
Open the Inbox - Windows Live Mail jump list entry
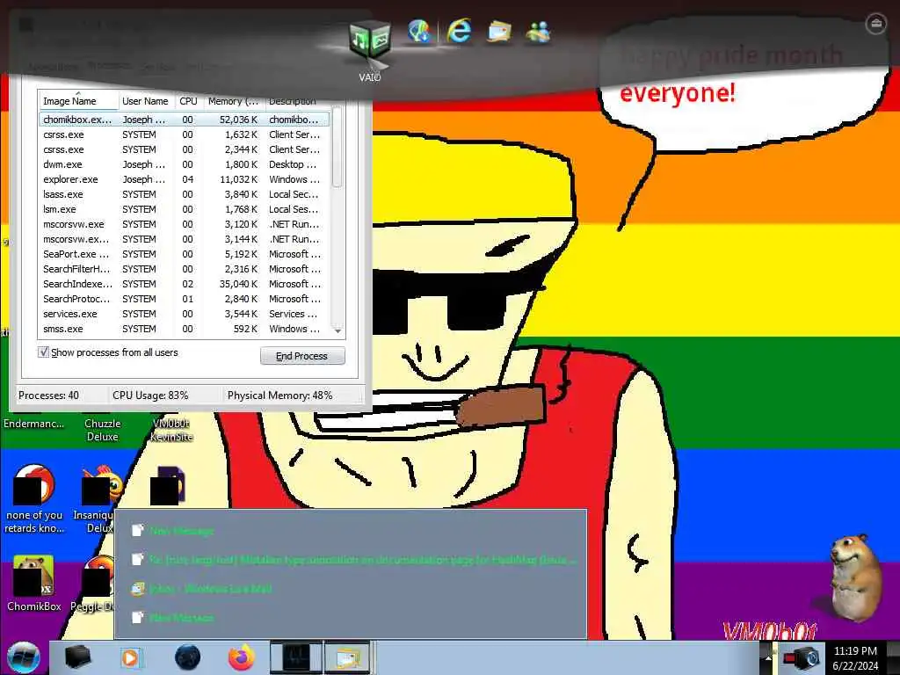point(210,588)
